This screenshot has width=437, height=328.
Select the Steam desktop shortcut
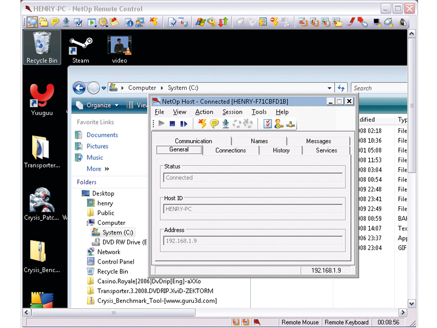[80, 50]
